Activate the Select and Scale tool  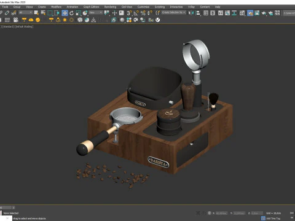tap(78, 13)
